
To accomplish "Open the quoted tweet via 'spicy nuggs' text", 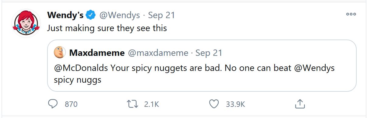I will [78, 81].
